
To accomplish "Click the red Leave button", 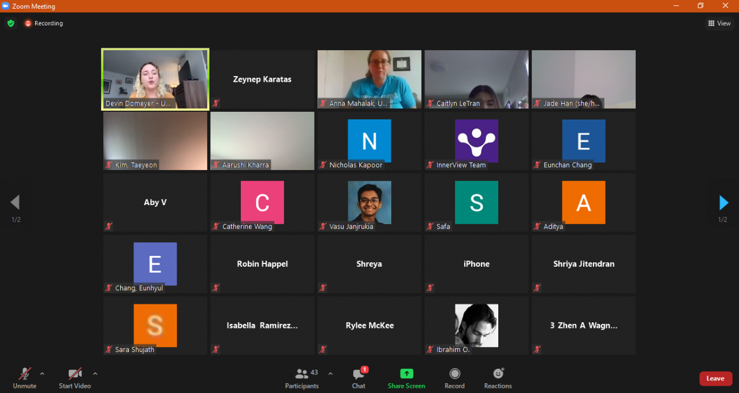I will (x=715, y=378).
